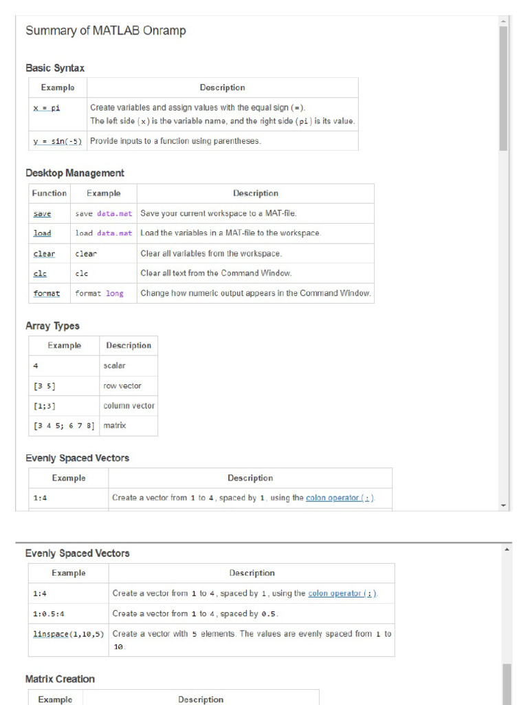Screen dimensions: 528x705
Task: Select the '1:4' example in lower panel
Action: click(39, 593)
